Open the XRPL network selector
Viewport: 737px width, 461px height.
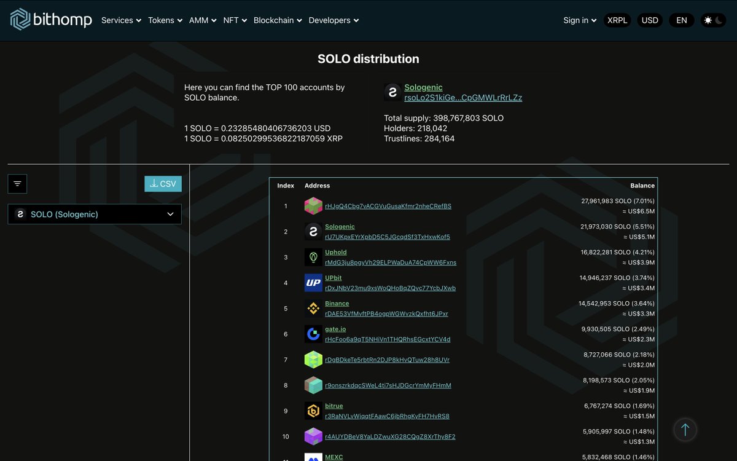[x=617, y=20]
